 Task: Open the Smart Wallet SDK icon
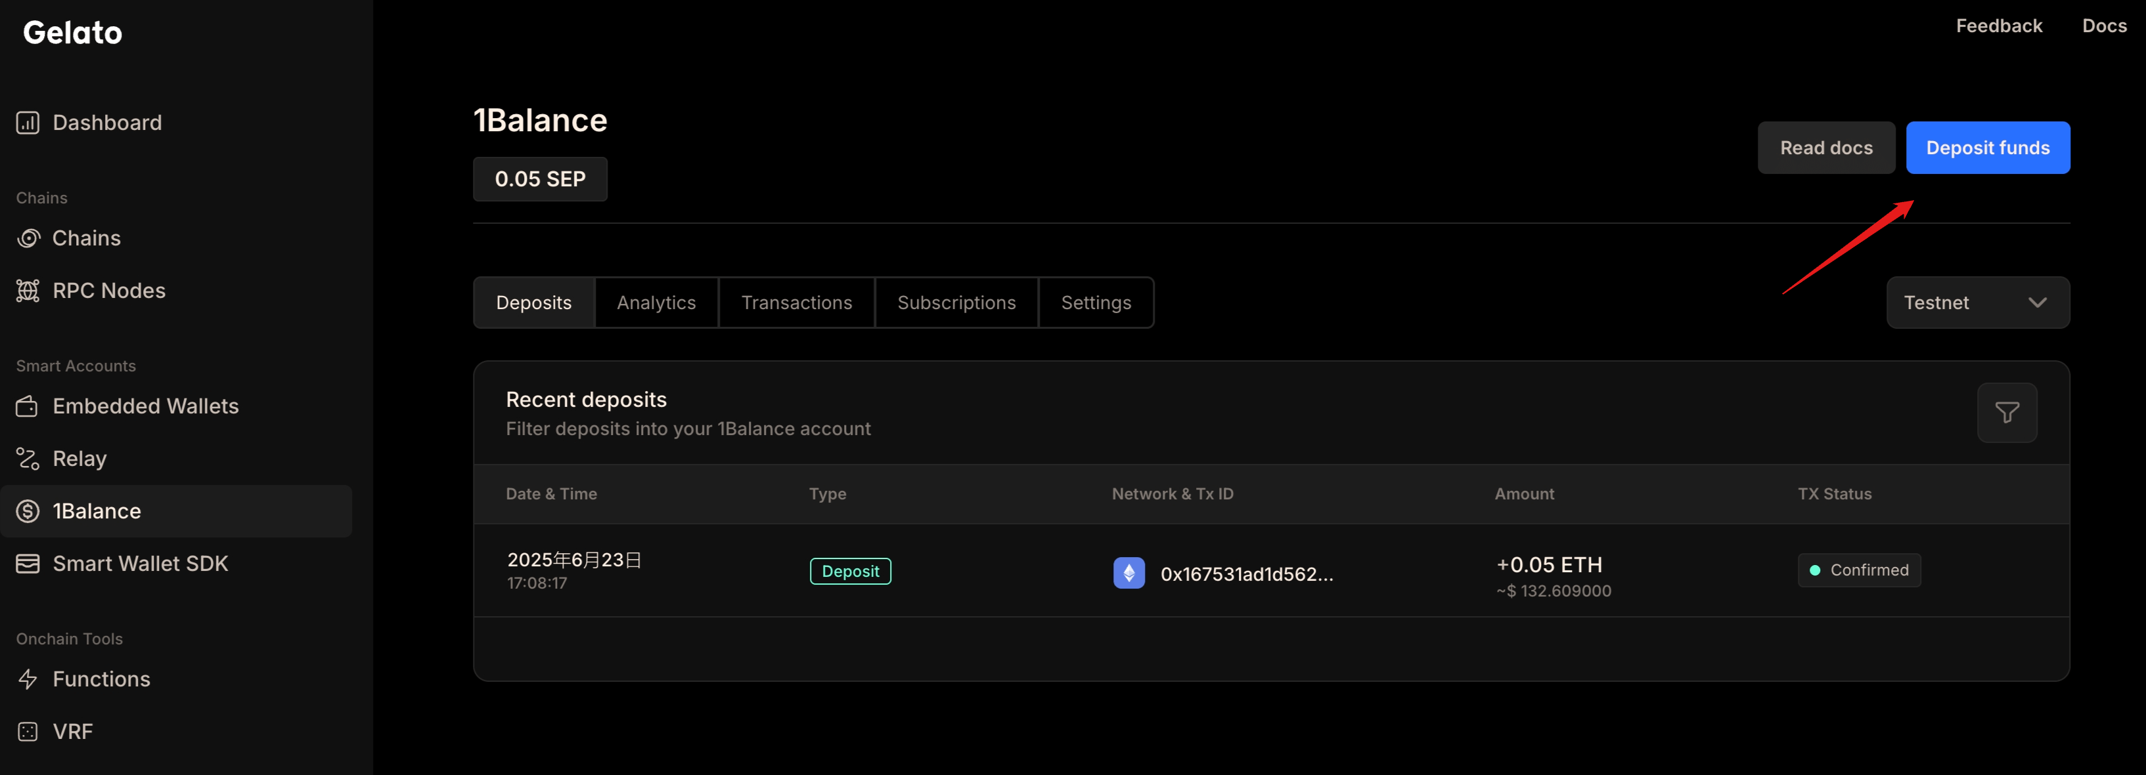[x=28, y=564]
